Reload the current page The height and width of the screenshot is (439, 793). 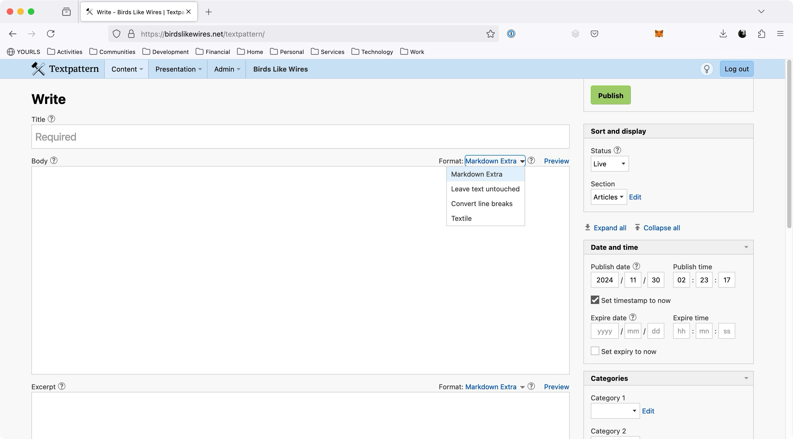[x=51, y=34]
